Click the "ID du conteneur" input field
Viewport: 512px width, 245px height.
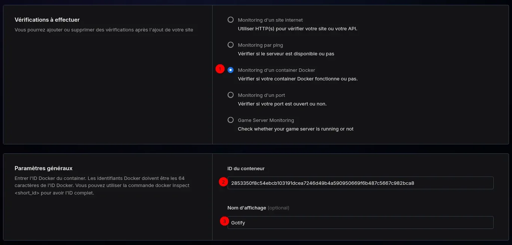click(360, 183)
